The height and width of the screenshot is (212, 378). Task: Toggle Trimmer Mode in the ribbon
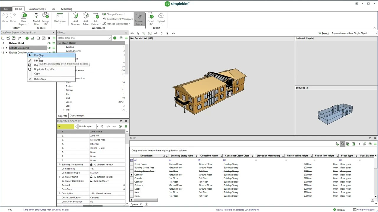point(139,19)
